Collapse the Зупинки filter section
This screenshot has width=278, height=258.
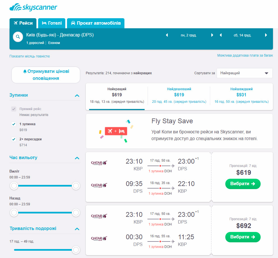77,96
